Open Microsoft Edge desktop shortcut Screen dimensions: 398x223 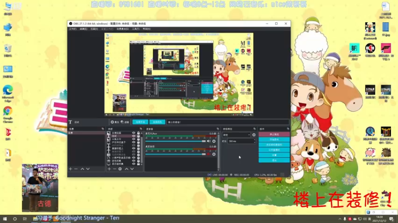(8, 93)
